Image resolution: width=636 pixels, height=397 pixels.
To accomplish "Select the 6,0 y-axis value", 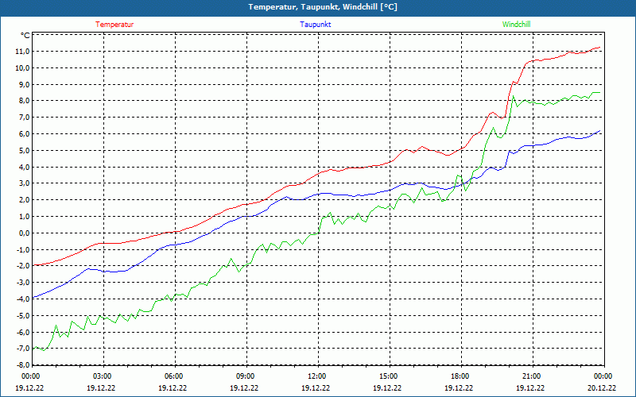I will pyautogui.click(x=24, y=134).
